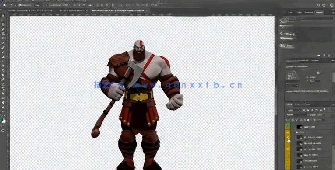Toggle Quick Mask mode icon
Viewport: 335px width, 170px height.
pos(3,126)
